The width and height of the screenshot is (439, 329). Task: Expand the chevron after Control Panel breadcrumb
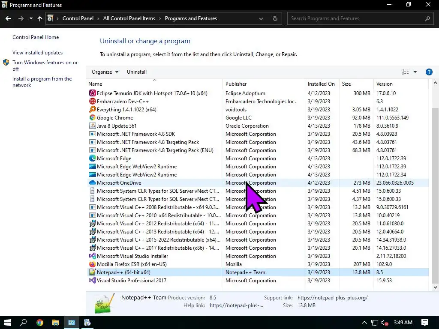[98, 18]
